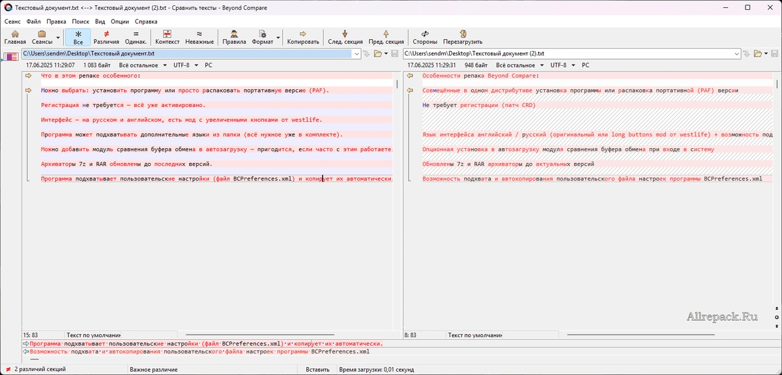
Task: Click grayed go arrow next to left path
Action: (367, 53)
